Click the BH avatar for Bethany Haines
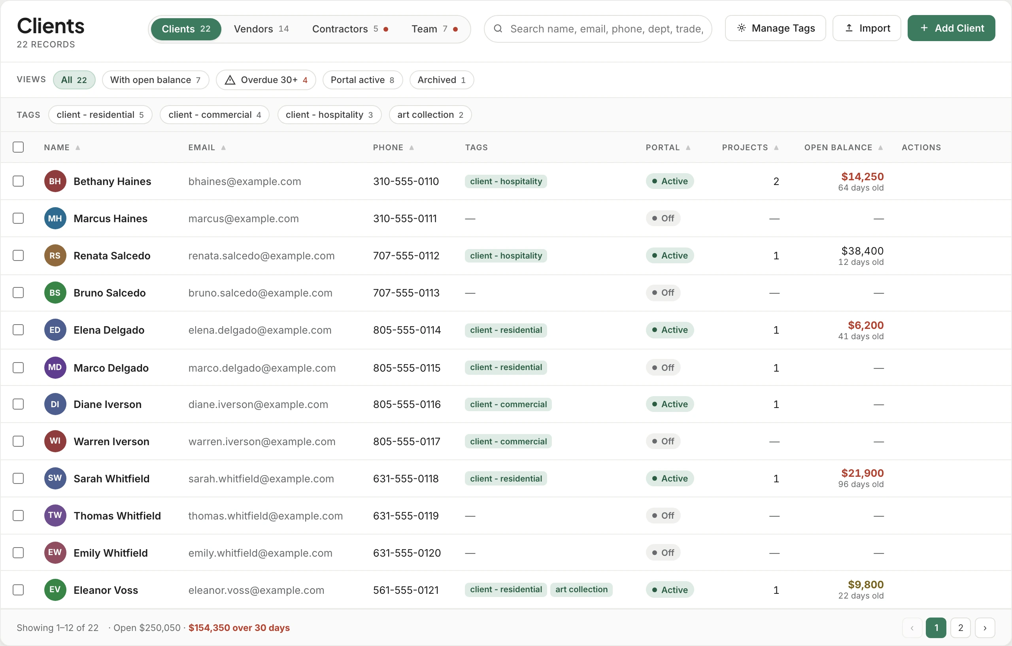The width and height of the screenshot is (1012, 646). (x=55, y=181)
